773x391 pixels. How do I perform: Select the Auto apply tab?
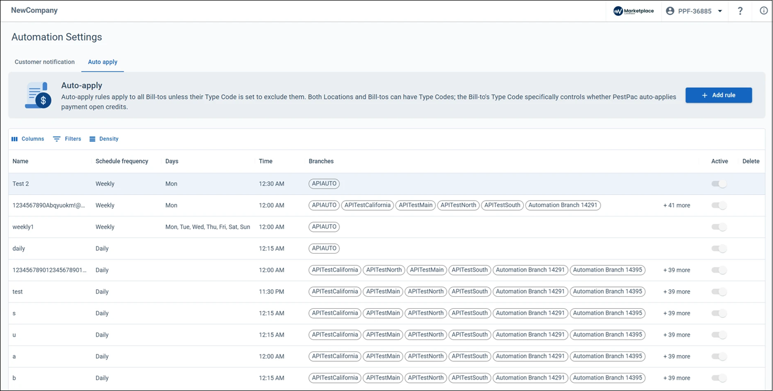(102, 62)
